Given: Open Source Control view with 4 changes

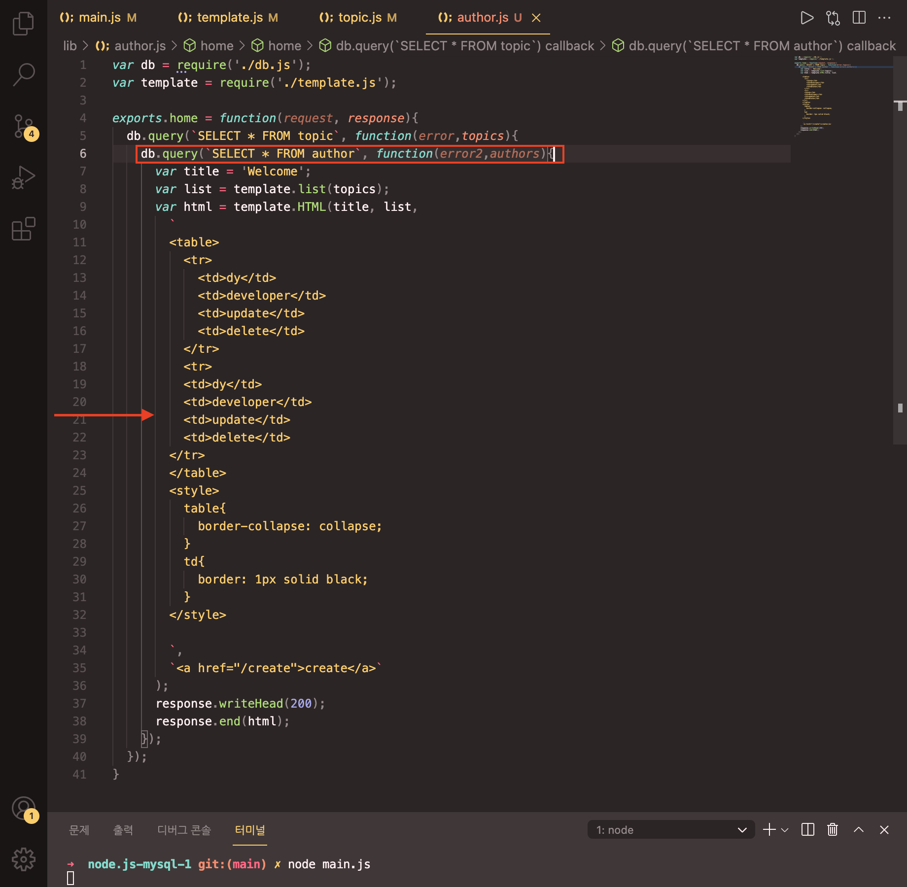Looking at the screenshot, I should tap(23, 127).
